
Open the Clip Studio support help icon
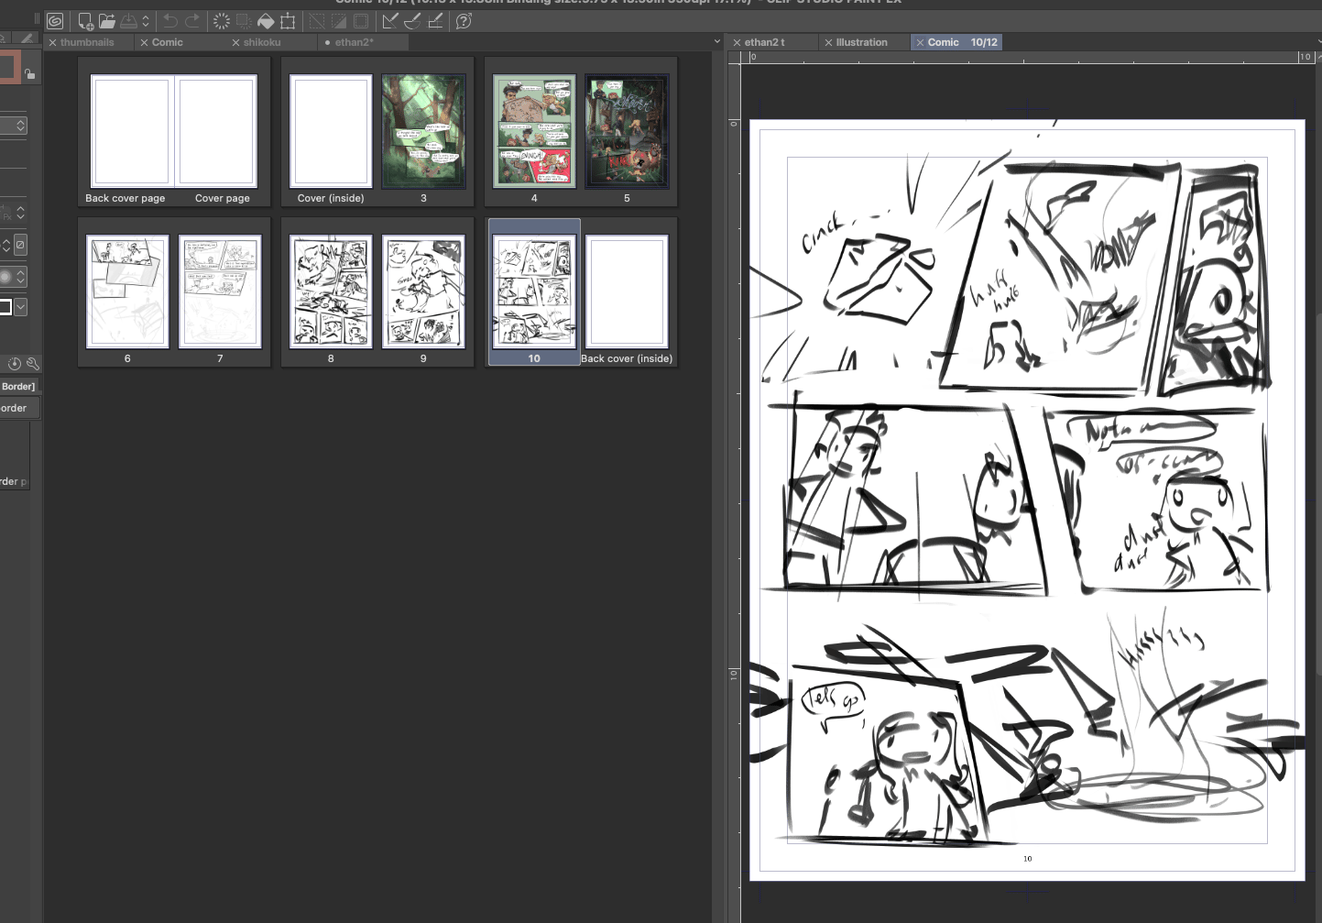tap(464, 21)
